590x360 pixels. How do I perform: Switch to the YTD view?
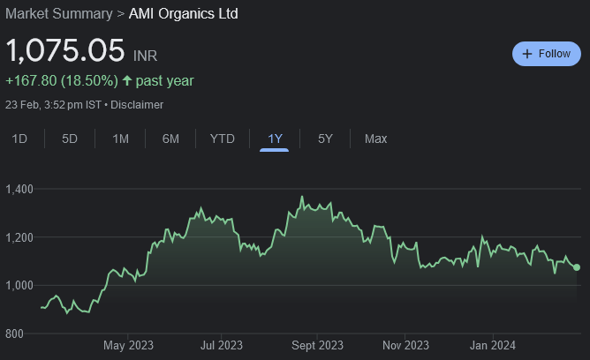pos(222,139)
